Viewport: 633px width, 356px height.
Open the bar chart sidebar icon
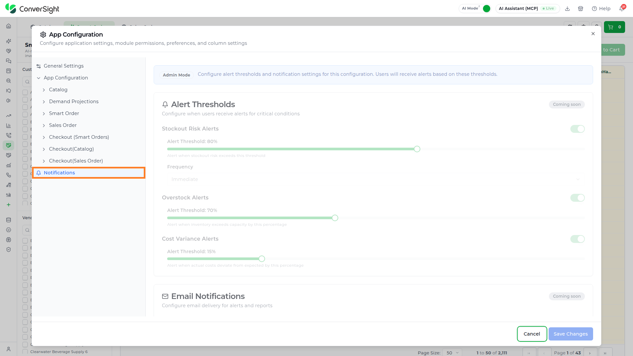click(9, 126)
